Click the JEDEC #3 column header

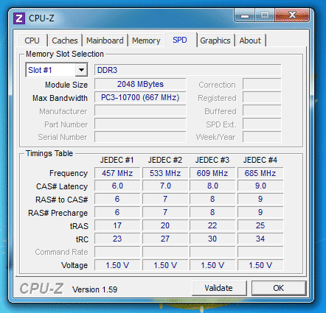pos(212,160)
